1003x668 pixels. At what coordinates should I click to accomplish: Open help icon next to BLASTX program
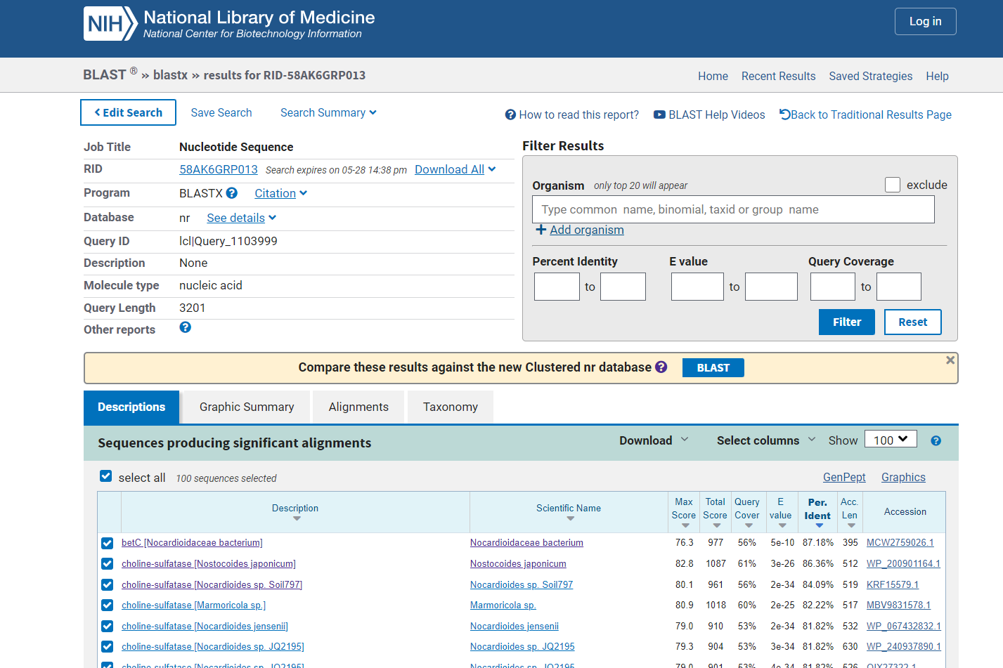pos(232,193)
